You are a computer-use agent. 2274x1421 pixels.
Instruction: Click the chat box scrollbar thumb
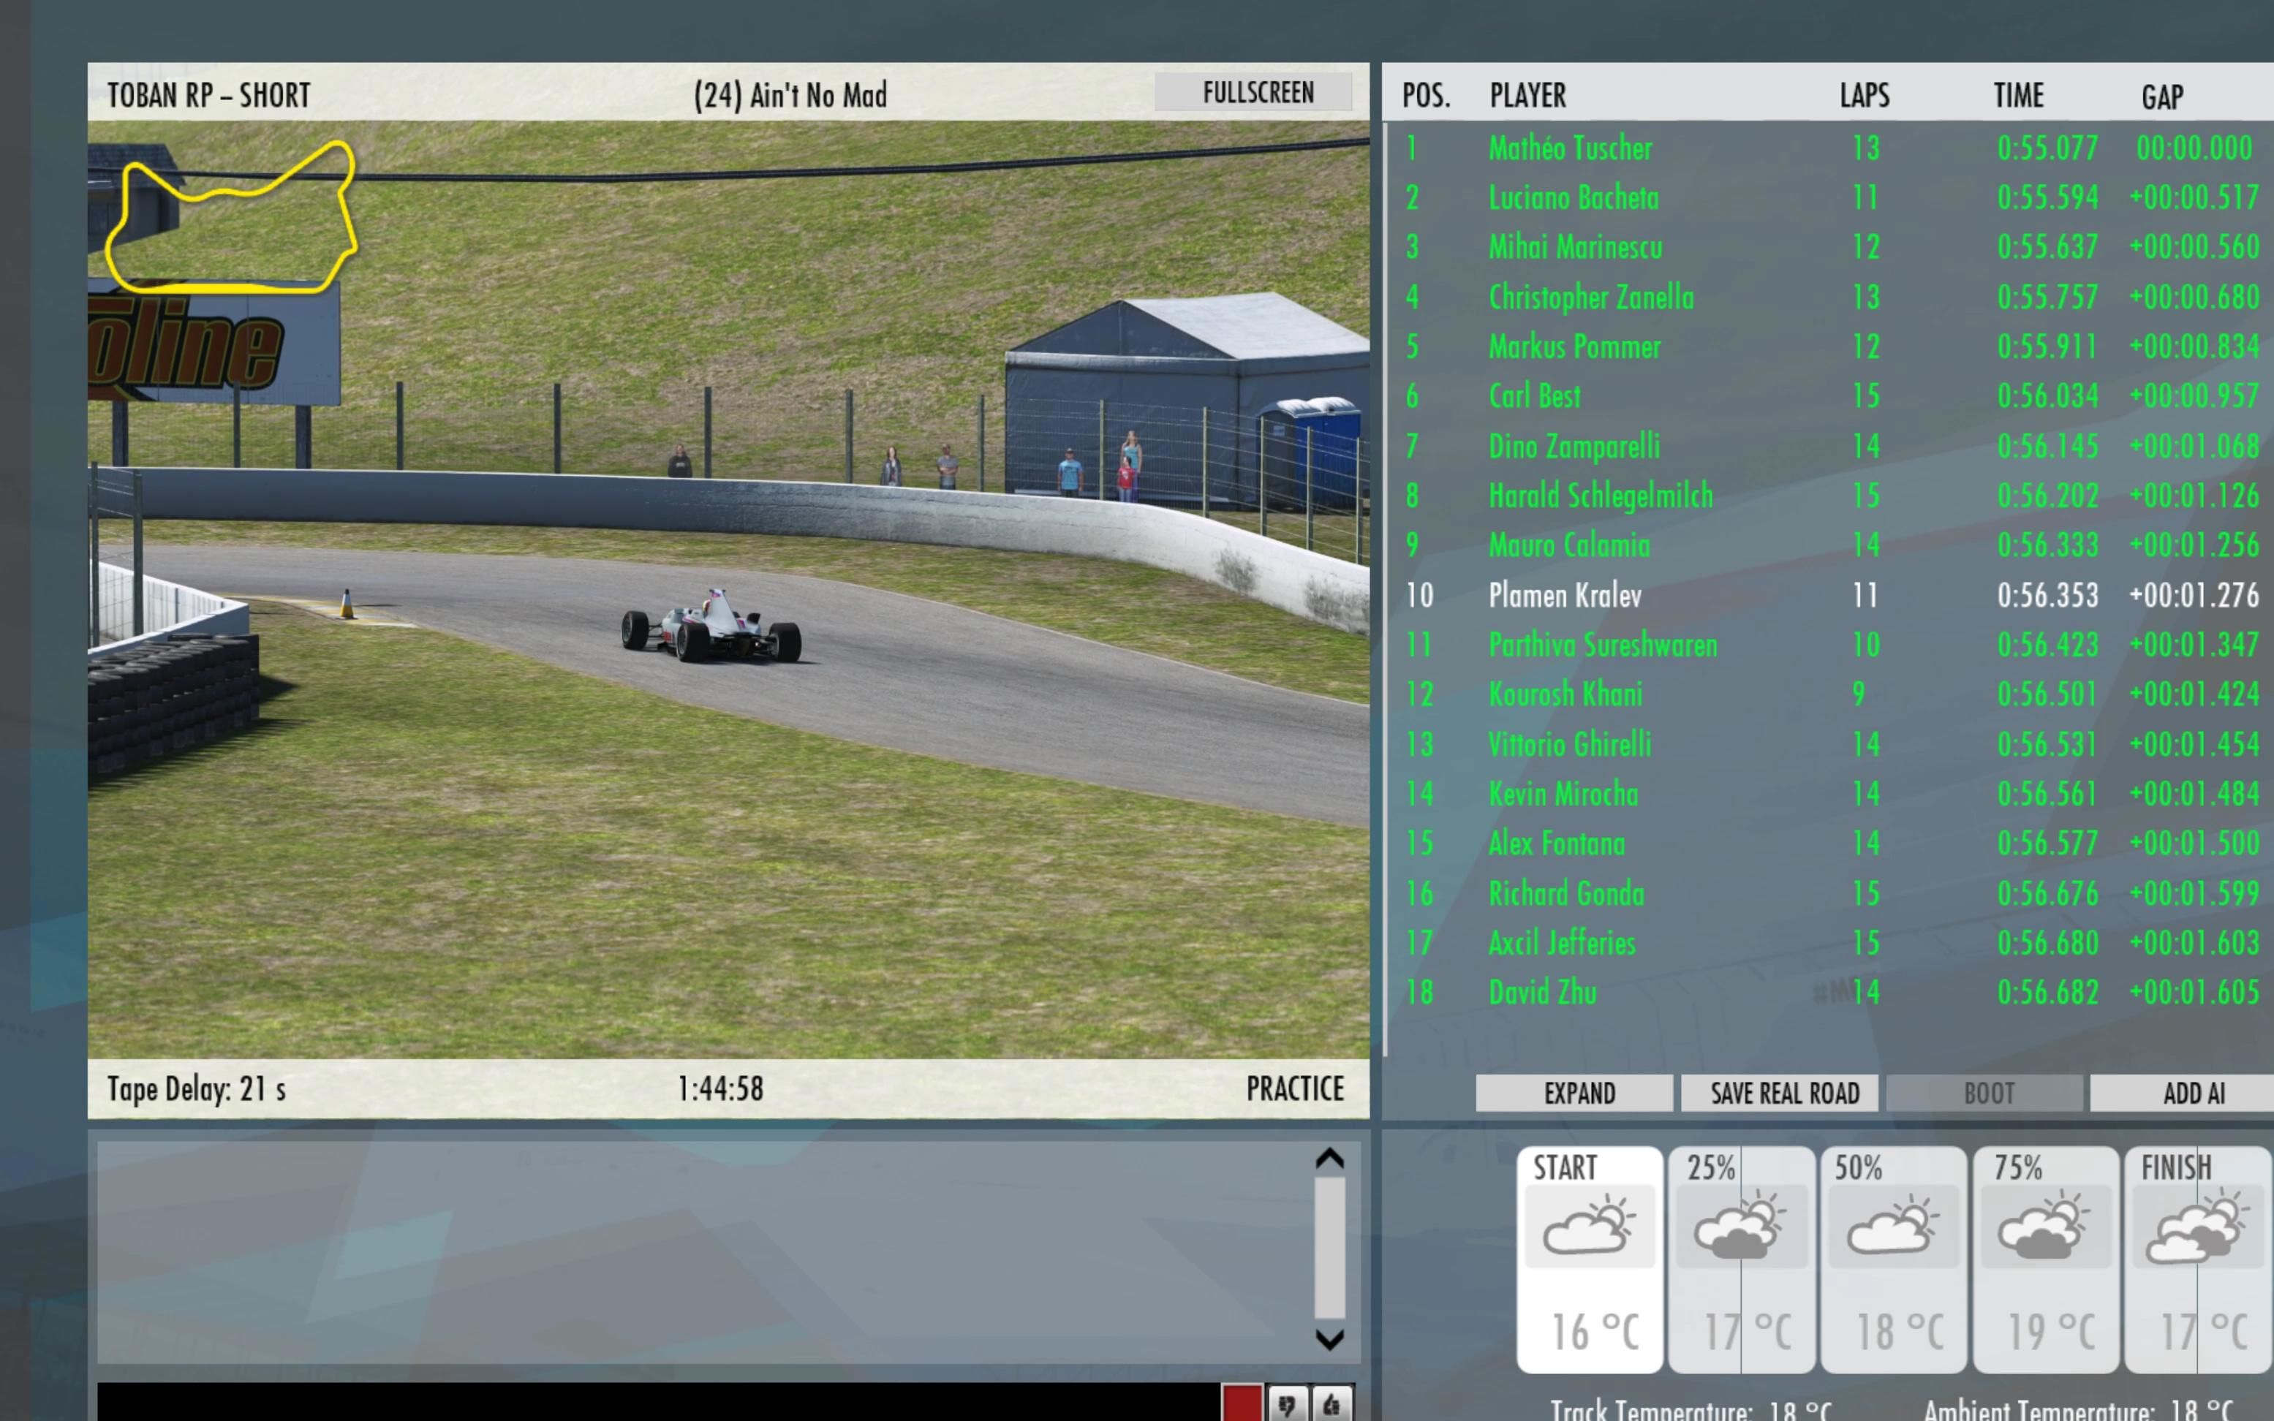point(1329,1248)
